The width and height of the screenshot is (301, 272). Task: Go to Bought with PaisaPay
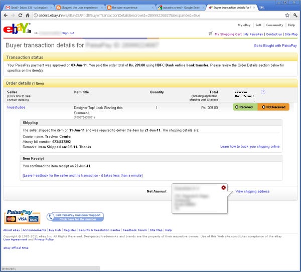[x=275, y=46]
